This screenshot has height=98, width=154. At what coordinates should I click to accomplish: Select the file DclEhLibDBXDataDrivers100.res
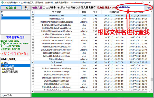click(x=56, y=47)
